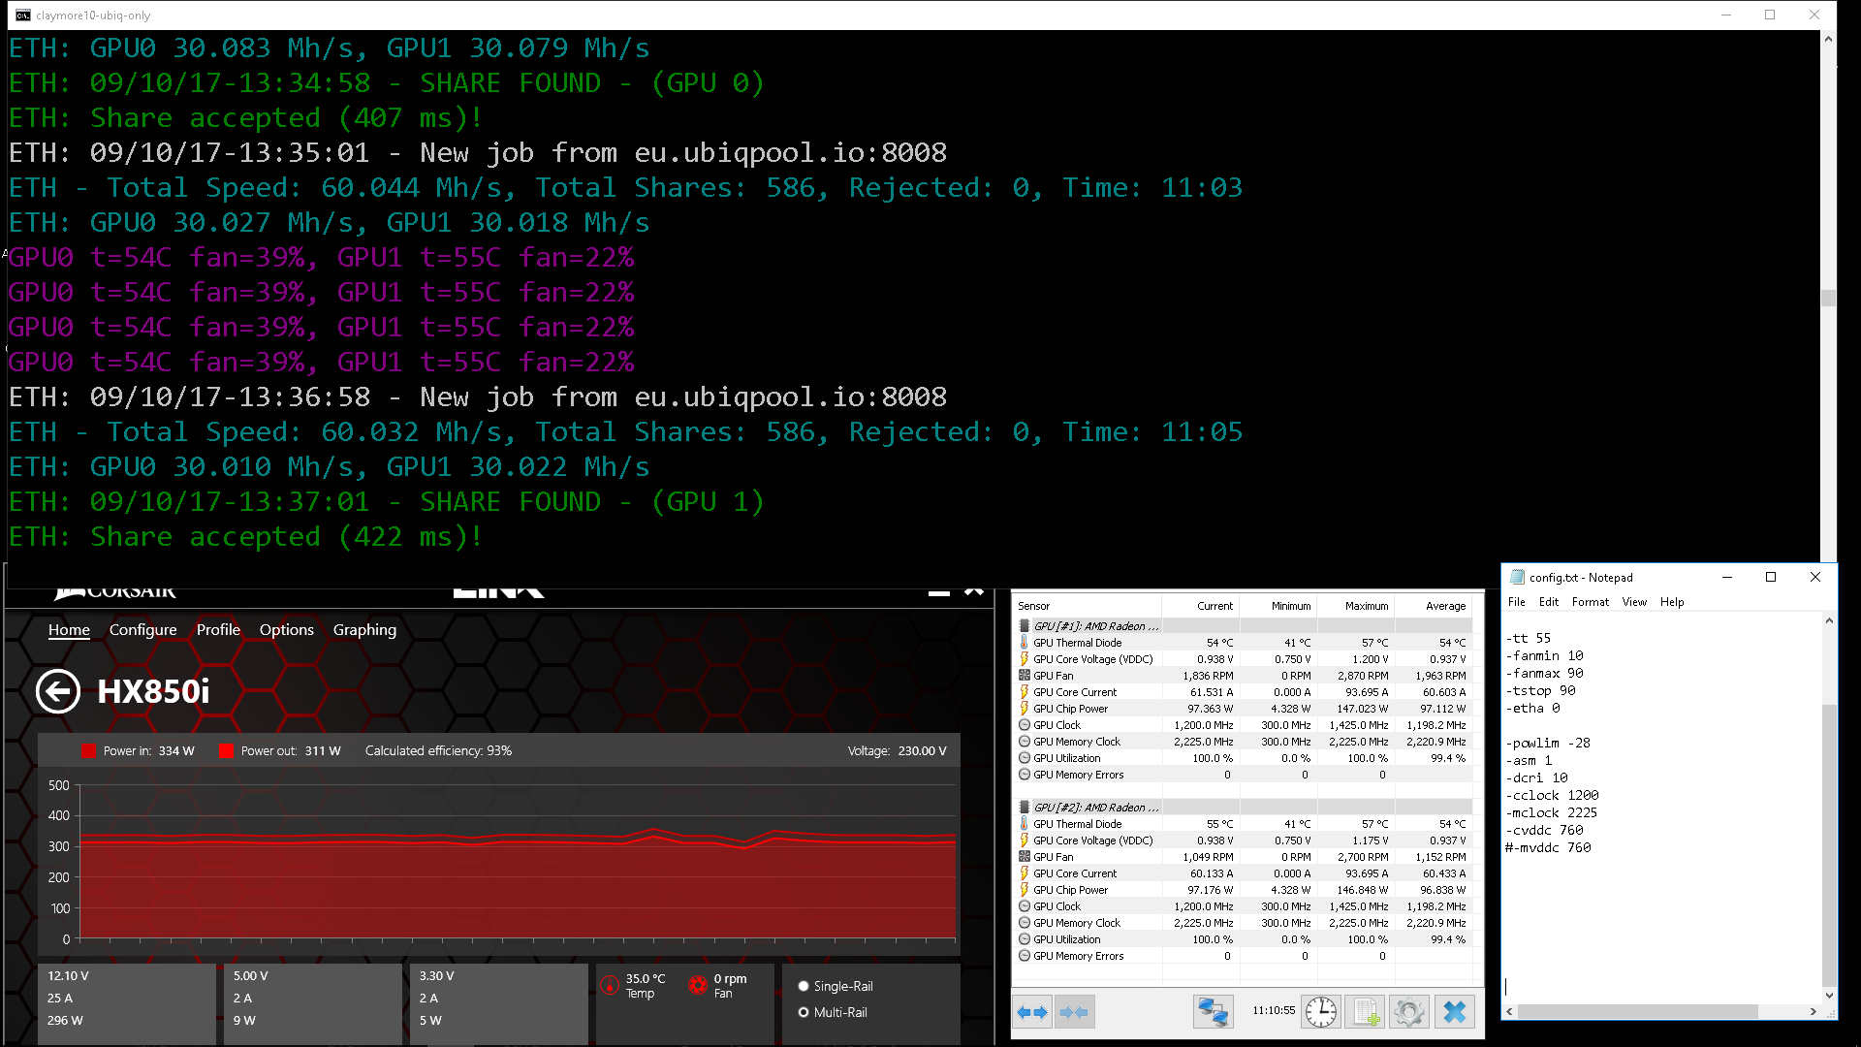1861x1047 pixels.
Task: Reset the sensor clock timer in HWiNFO
Action: (x=1320, y=1012)
